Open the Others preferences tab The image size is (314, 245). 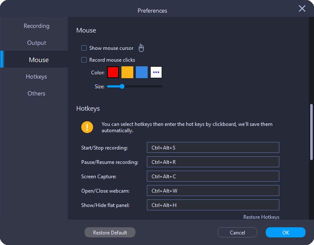(36, 93)
